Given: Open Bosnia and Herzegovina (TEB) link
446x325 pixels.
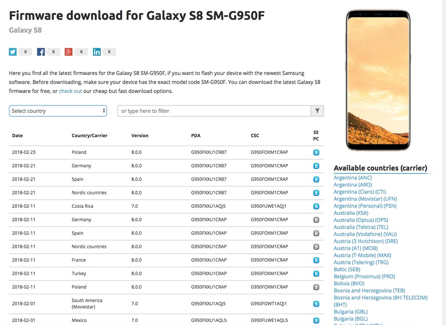Looking at the screenshot, I should [x=369, y=291].
